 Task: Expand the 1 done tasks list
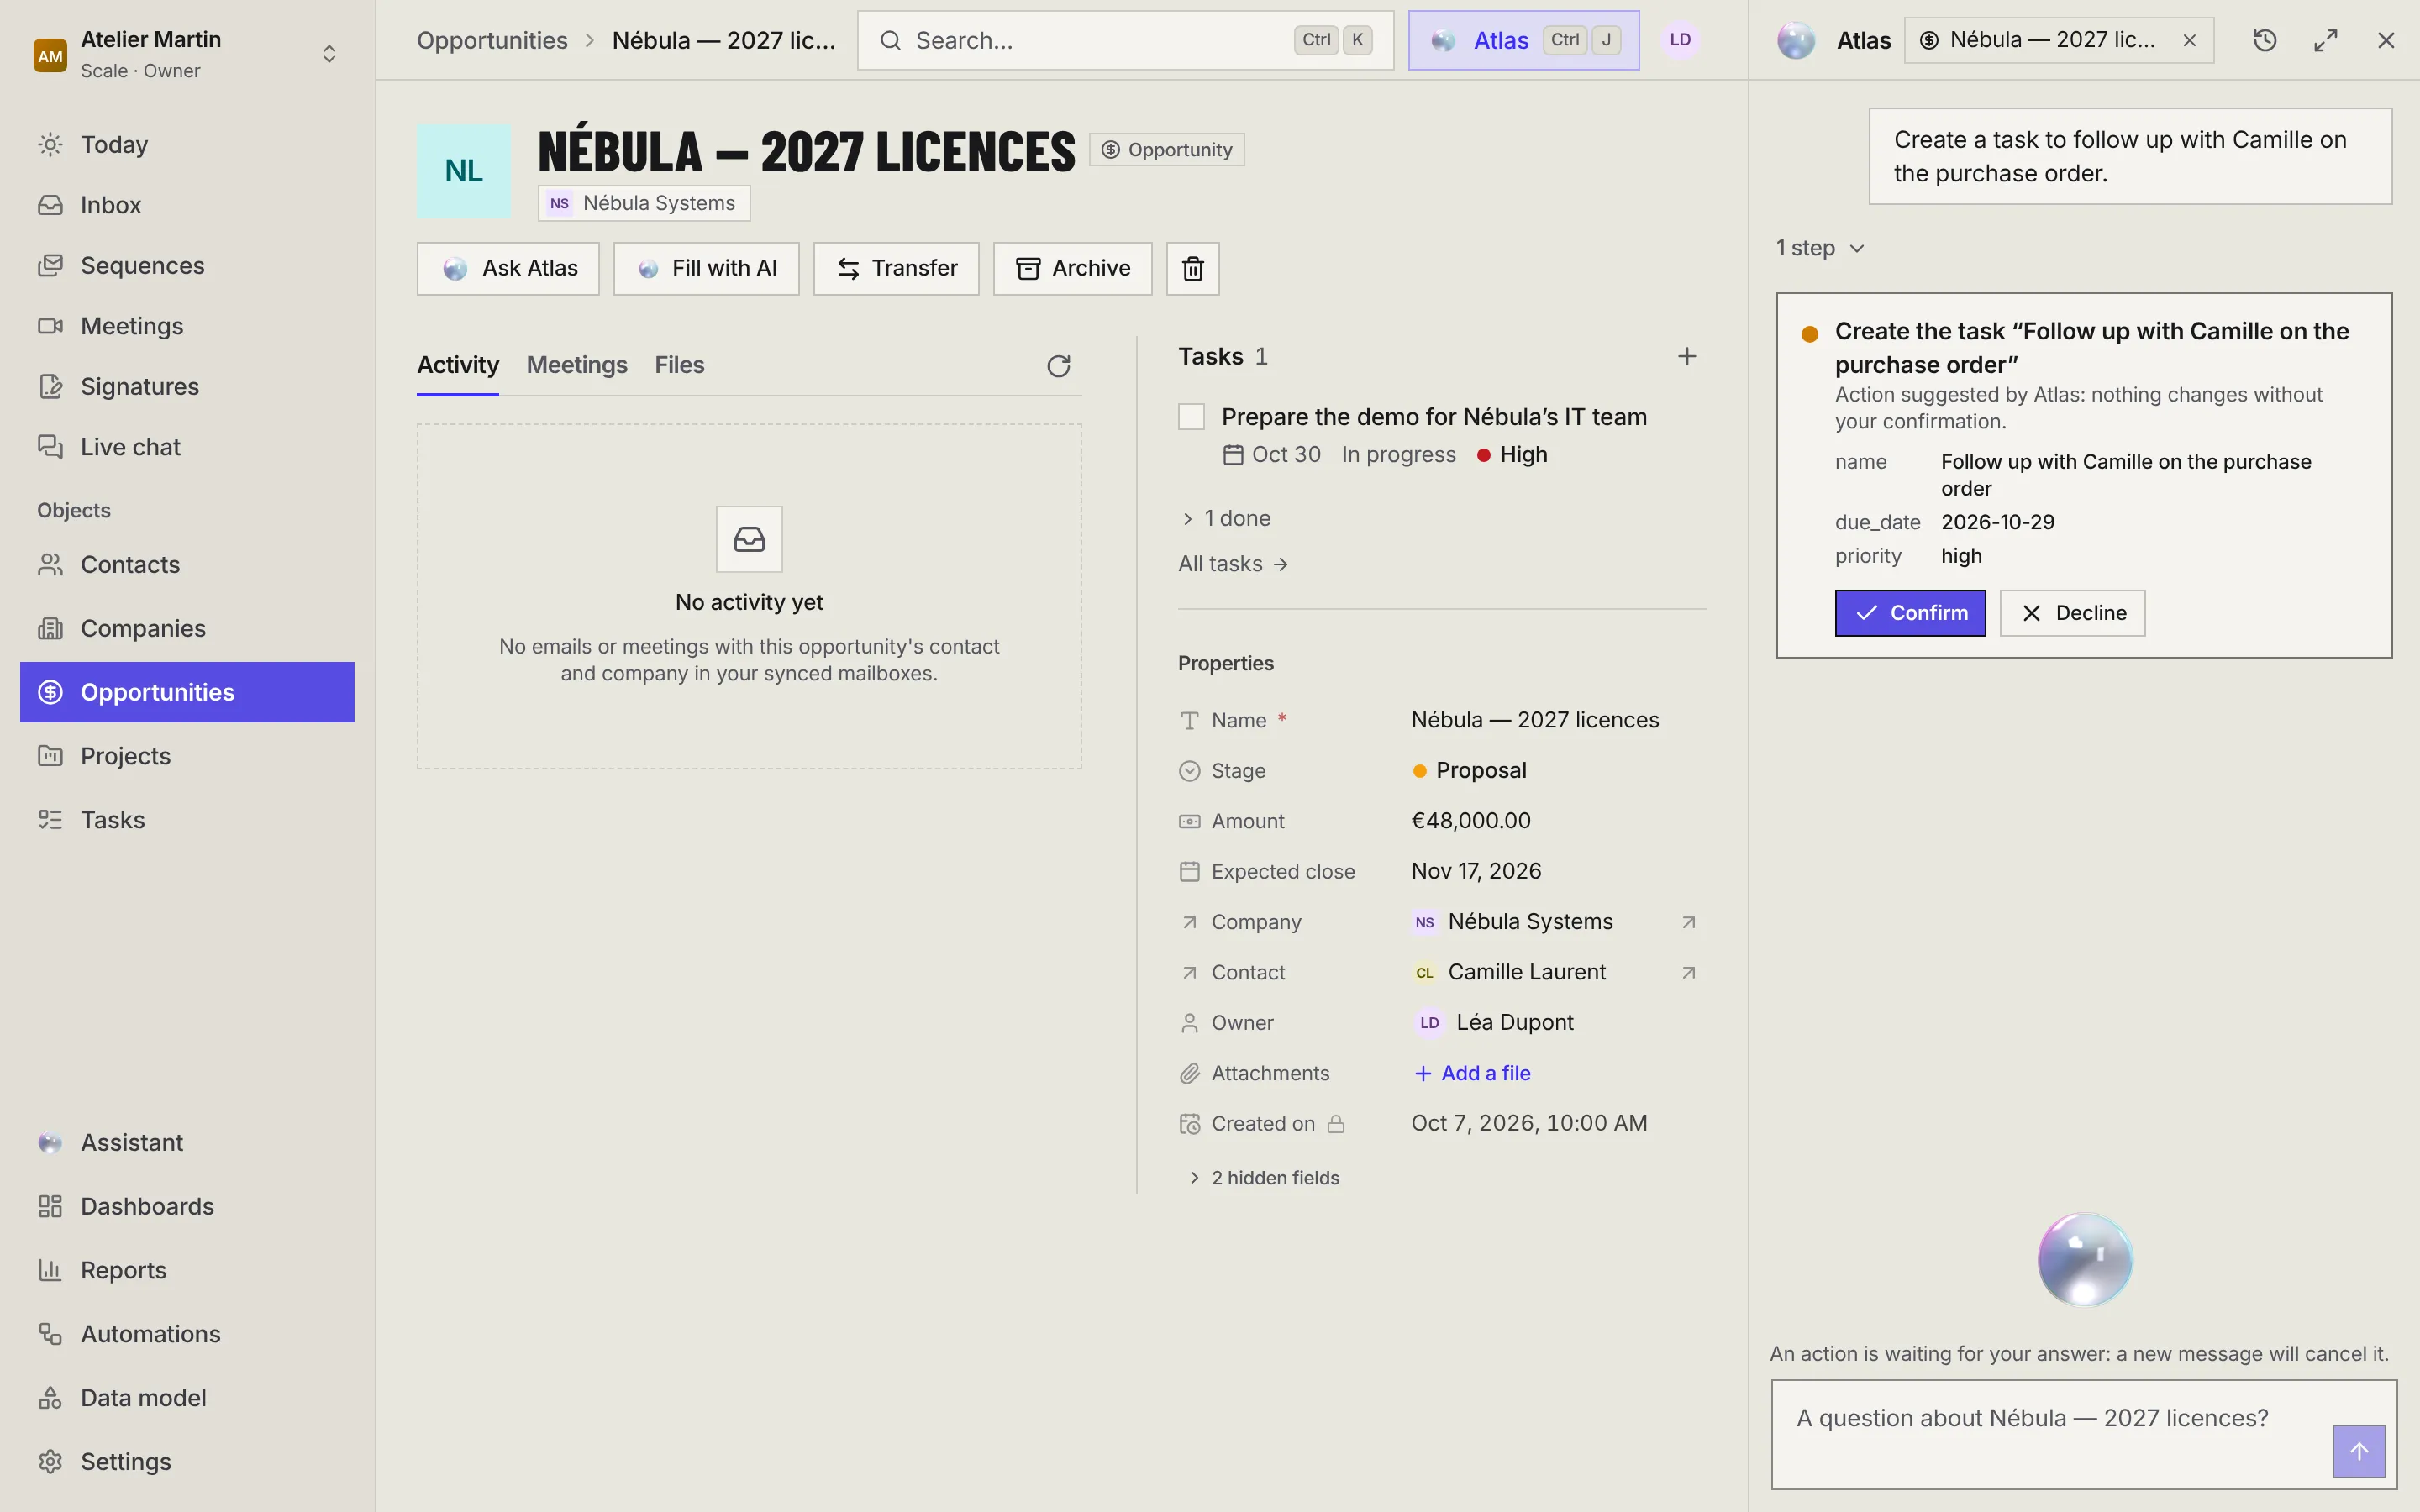pyautogui.click(x=1226, y=518)
